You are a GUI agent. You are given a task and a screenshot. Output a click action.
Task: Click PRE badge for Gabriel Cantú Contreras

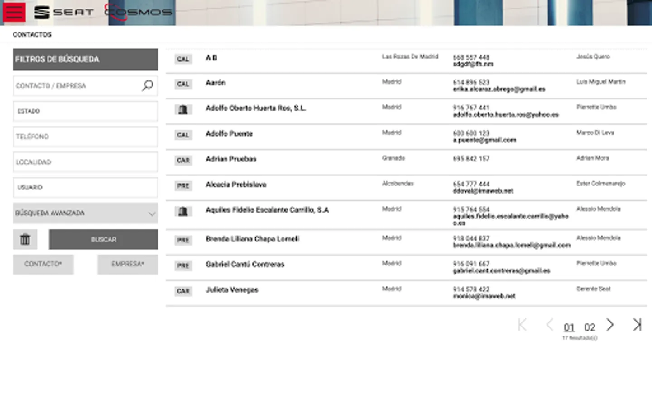pyautogui.click(x=183, y=265)
